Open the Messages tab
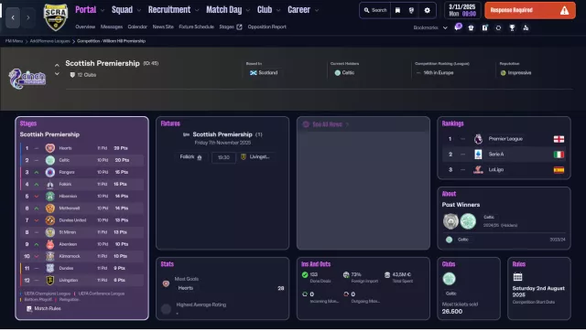The image size is (586, 331). click(x=112, y=27)
